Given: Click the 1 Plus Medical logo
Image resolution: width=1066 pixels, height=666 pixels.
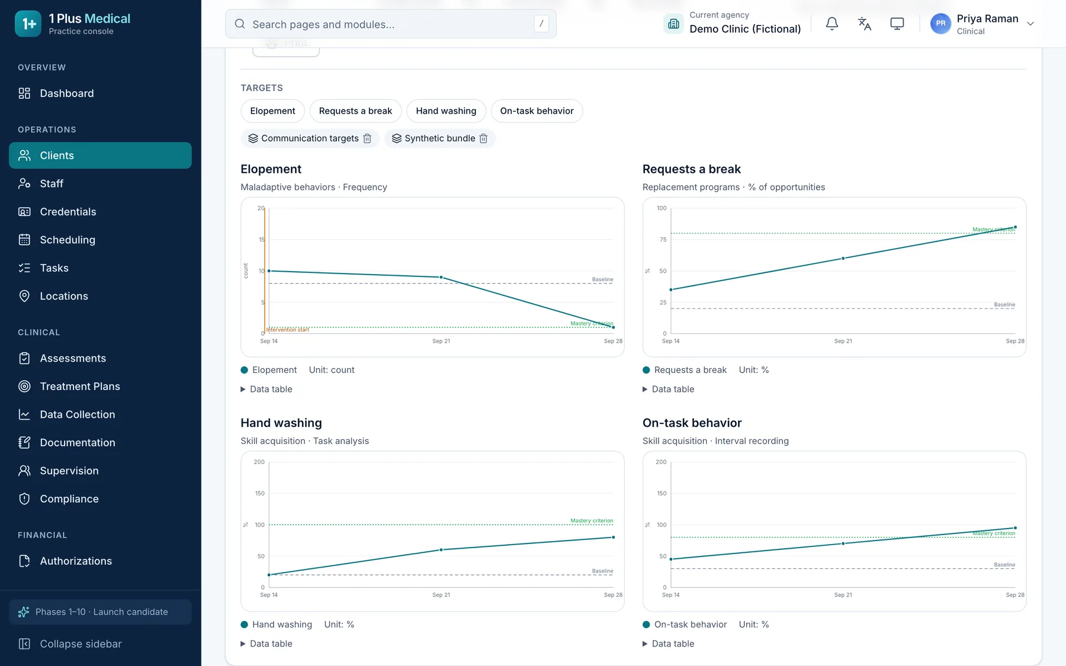Looking at the screenshot, I should [28, 24].
